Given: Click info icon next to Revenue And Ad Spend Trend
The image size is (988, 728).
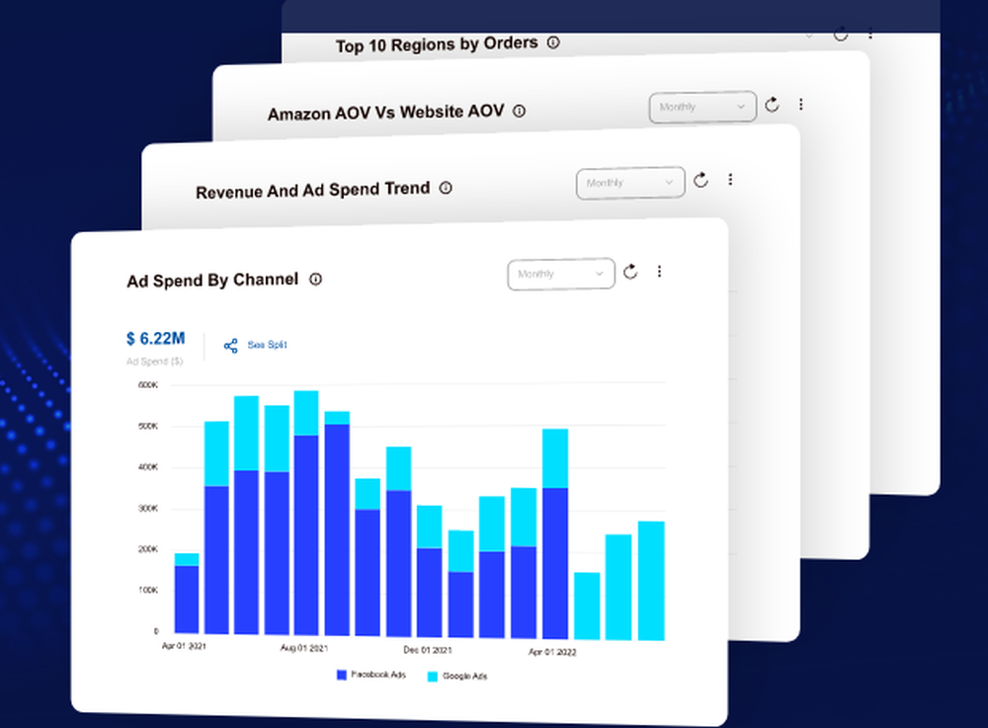Looking at the screenshot, I should [446, 188].
